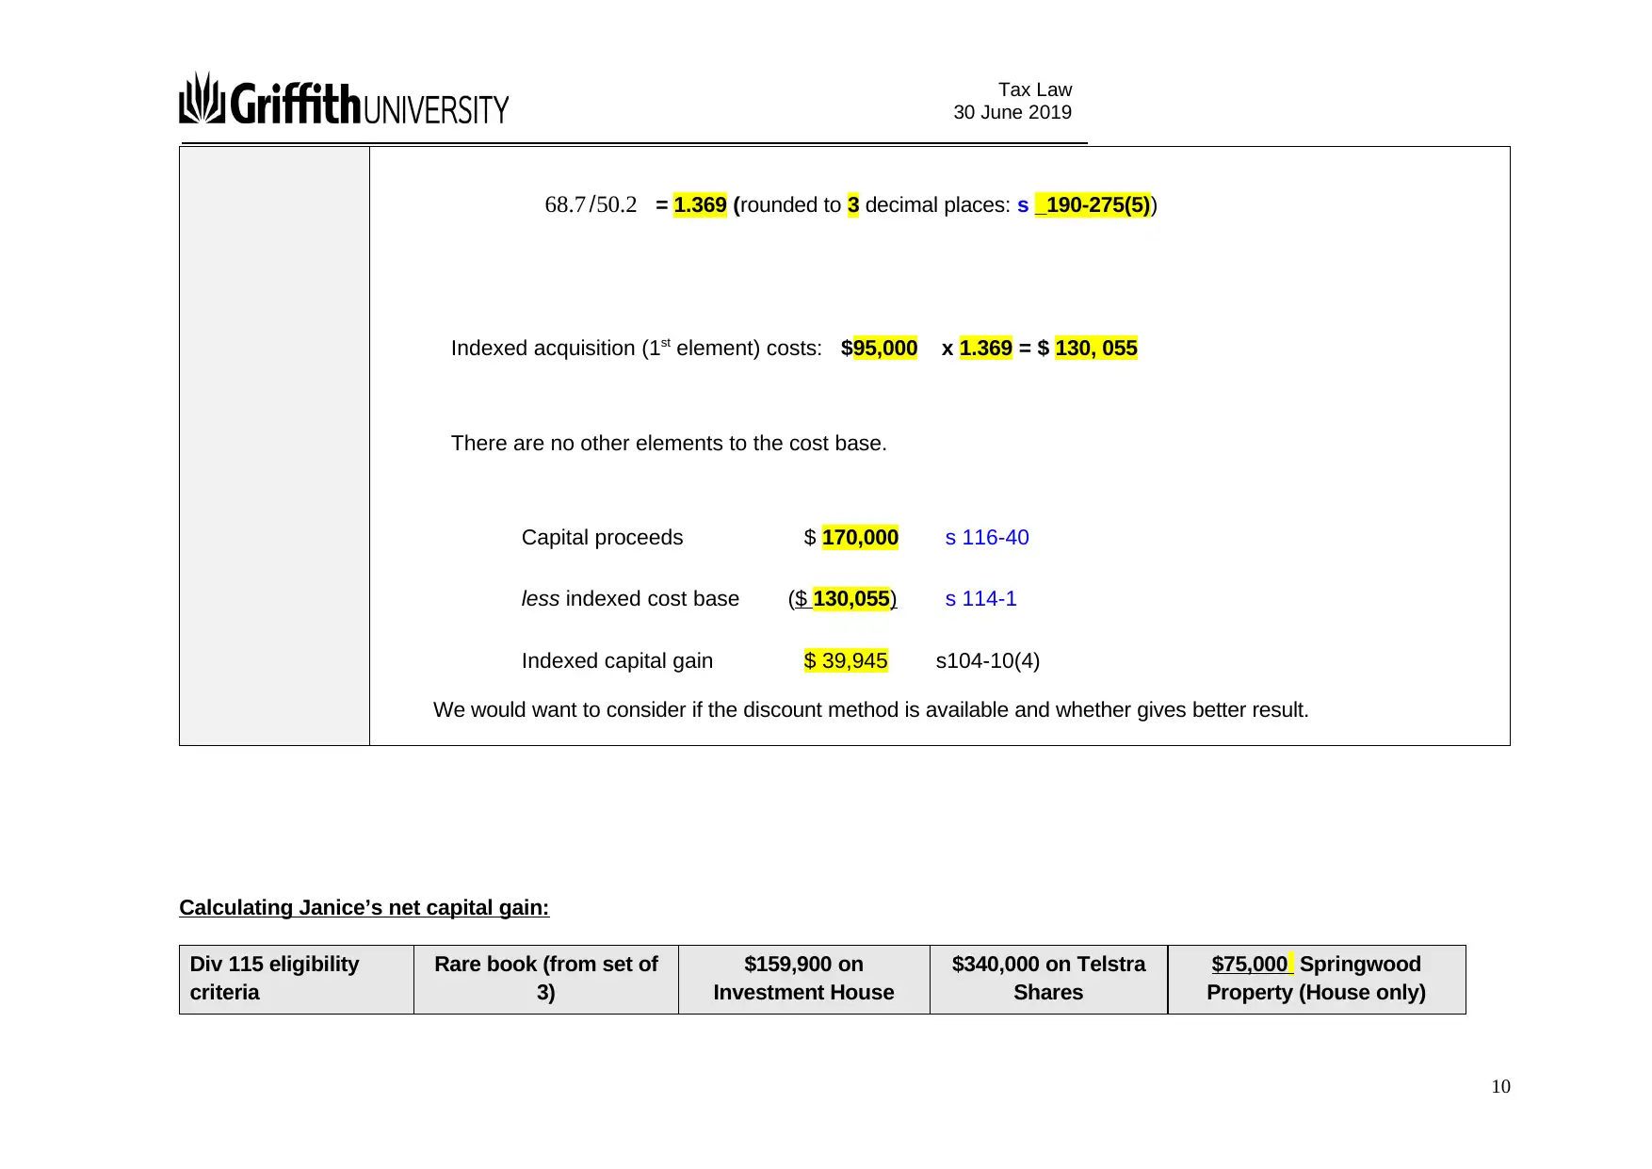Click the '$159,900 on Investment House' cell

(804, 980)
